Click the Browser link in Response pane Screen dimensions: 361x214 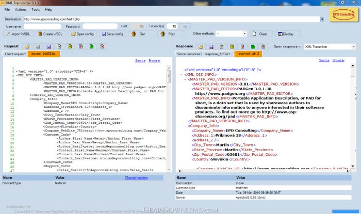[x=338, y=60]
